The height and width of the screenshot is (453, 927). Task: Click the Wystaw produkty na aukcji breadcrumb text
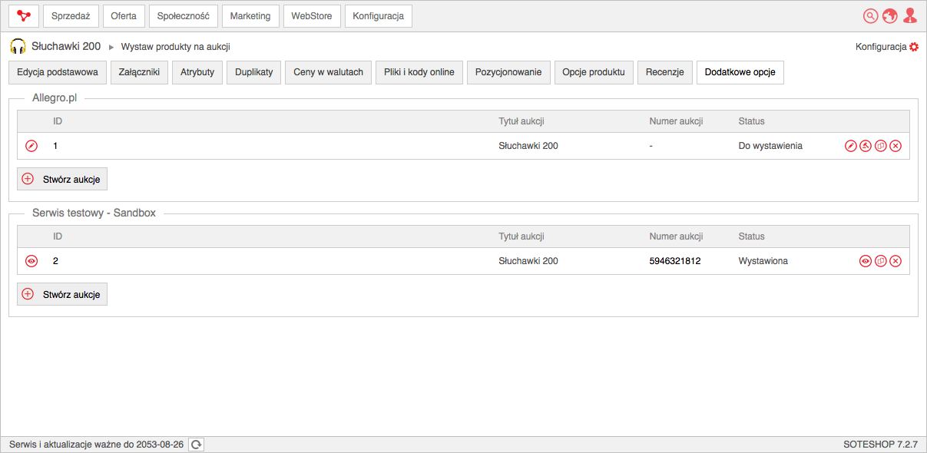pyautogui.click(x=176, y=47)
